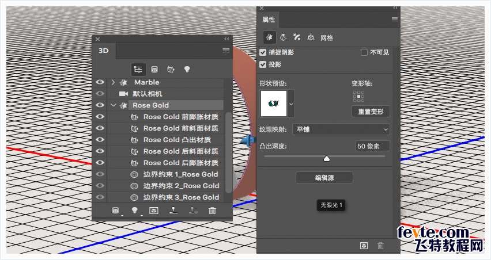Click constraint icon of 边界约束 1_Rose Gold
491x260 pixels.
[x=134, y=174]
